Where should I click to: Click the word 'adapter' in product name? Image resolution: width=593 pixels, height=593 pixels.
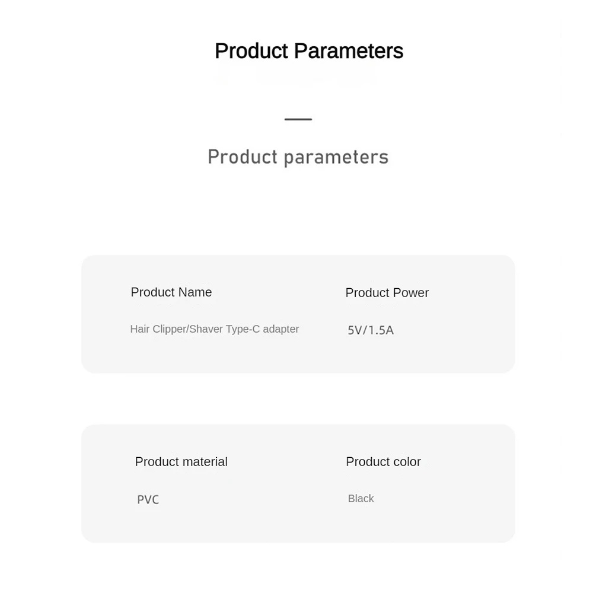[281, 329]
